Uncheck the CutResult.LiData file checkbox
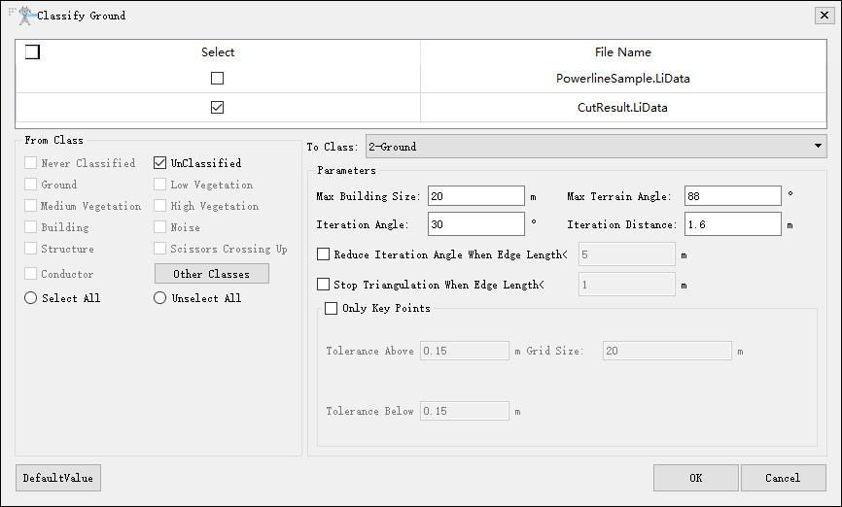The width and height of the screenshot is (842, 507). pyautogui.click(x=217, y=107)
